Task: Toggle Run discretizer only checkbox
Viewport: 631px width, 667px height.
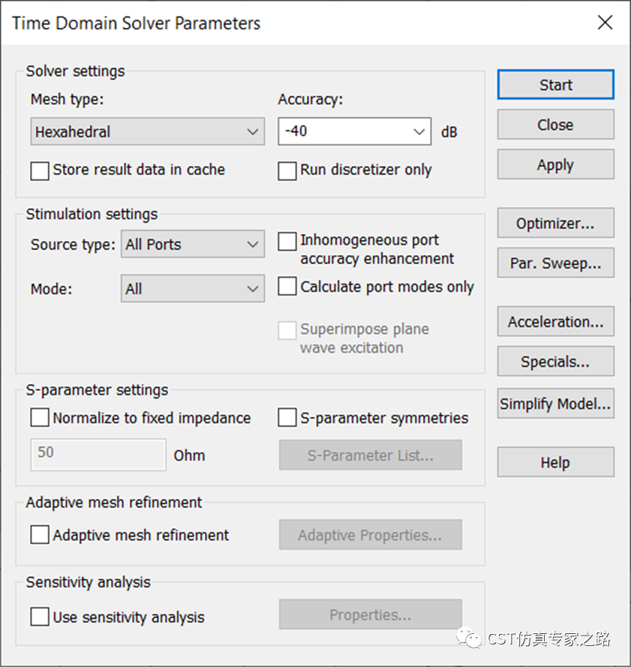Action: pos(287,170)
